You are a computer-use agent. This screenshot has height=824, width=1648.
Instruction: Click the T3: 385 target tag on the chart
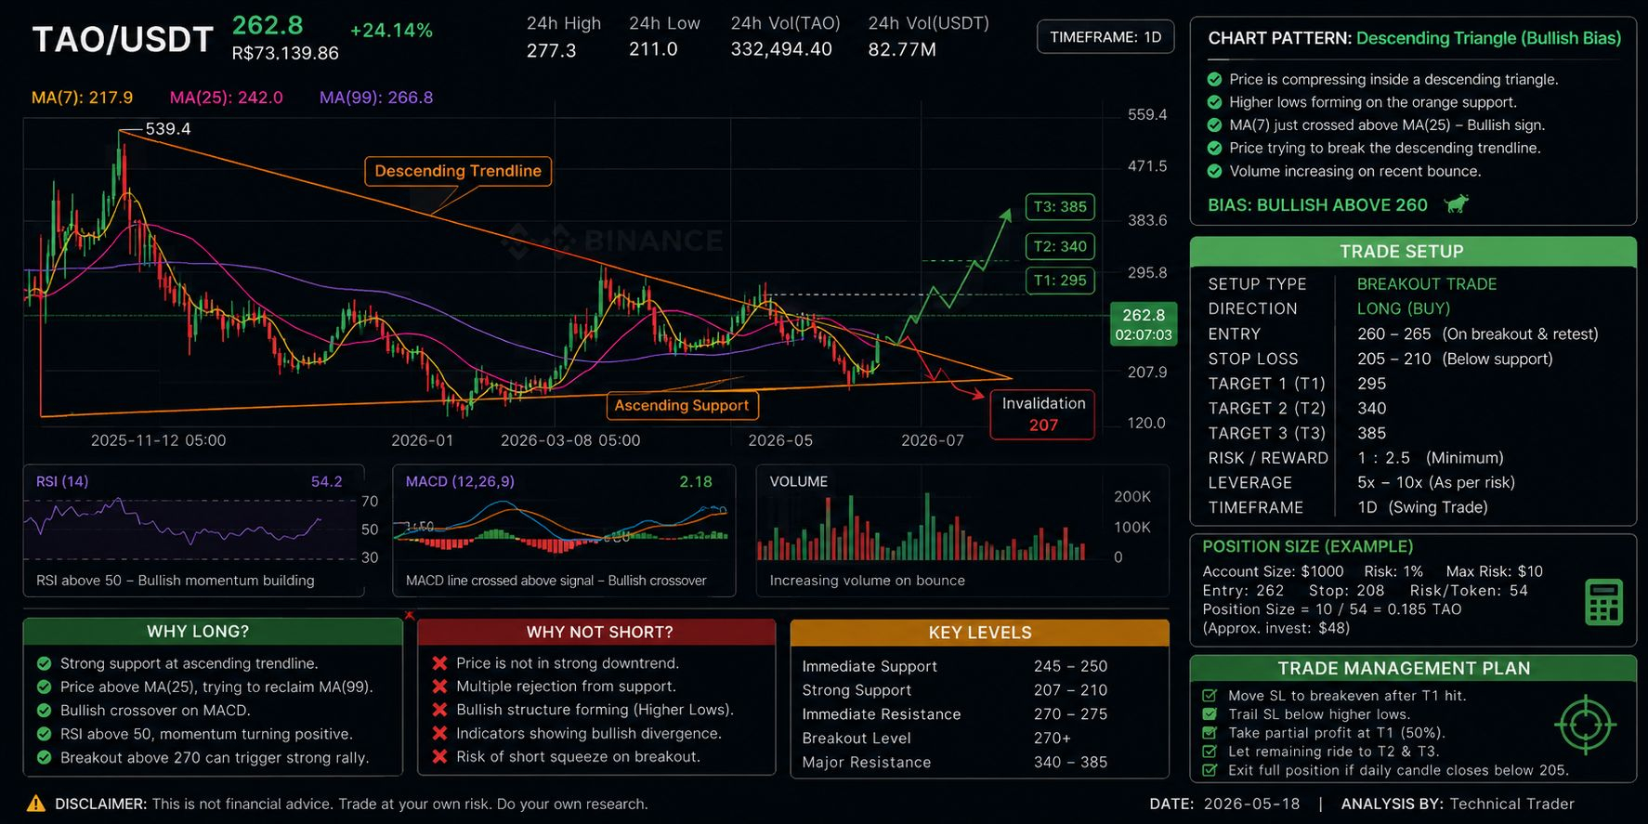[x=1060, y=206]
